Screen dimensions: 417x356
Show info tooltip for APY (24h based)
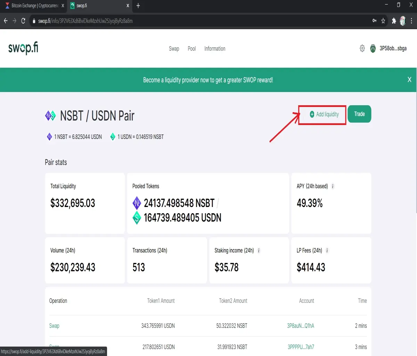point(333,186)
